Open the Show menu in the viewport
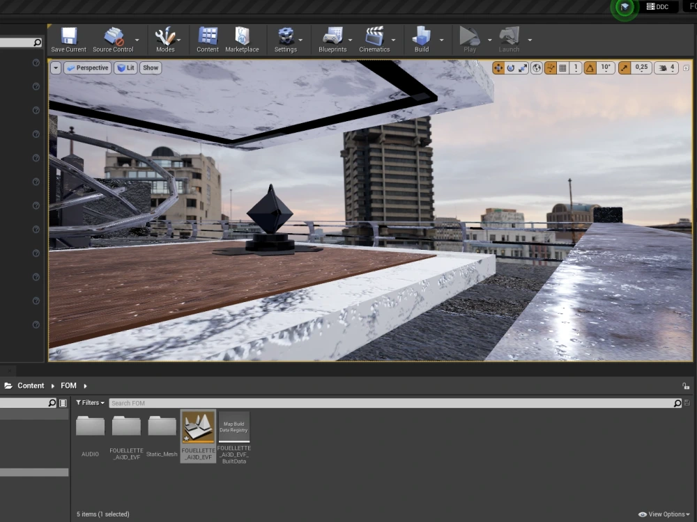Screen dimensions: 697x522 pyautogui.click(x=150, y=68)
